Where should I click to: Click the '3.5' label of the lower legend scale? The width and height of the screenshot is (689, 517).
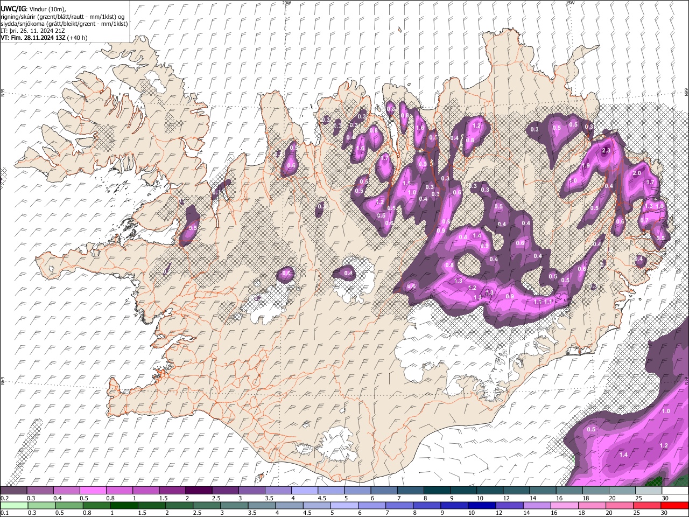(252, 513)
